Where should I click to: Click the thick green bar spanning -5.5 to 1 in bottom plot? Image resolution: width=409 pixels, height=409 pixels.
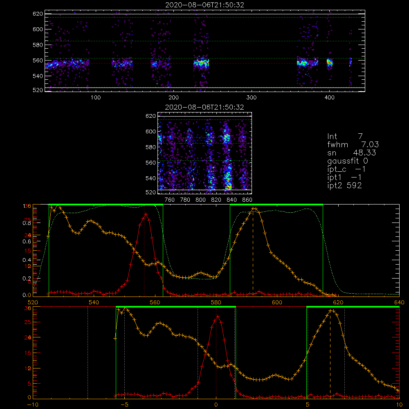click(176, 307)
